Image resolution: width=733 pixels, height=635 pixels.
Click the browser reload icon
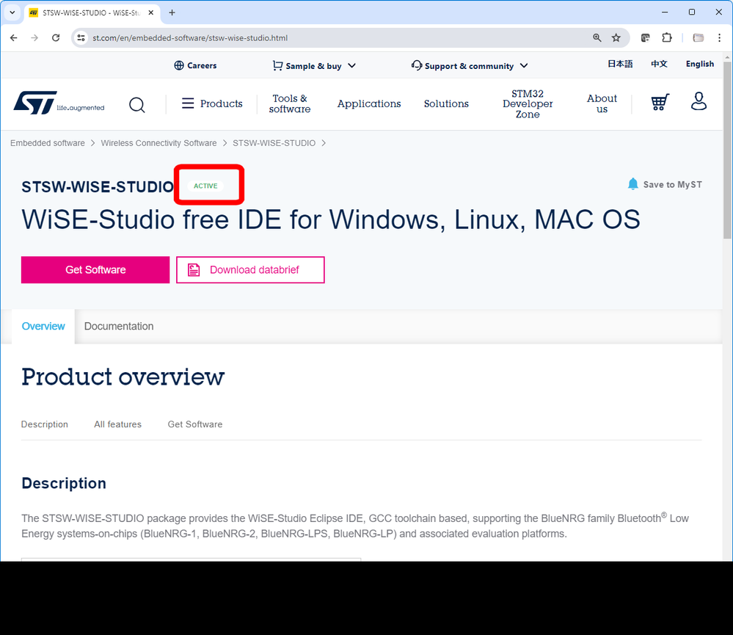coord(56,38)
